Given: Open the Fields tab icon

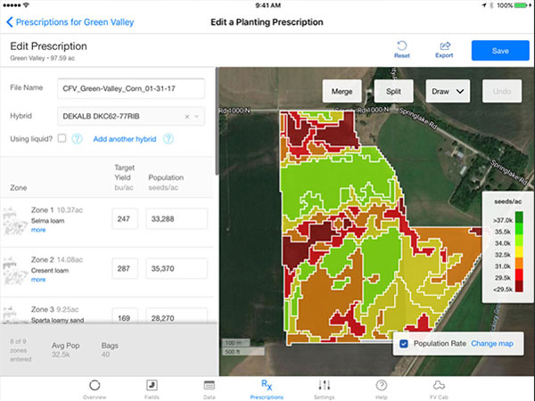Looking at the screenshot, I should click(152, 383).
